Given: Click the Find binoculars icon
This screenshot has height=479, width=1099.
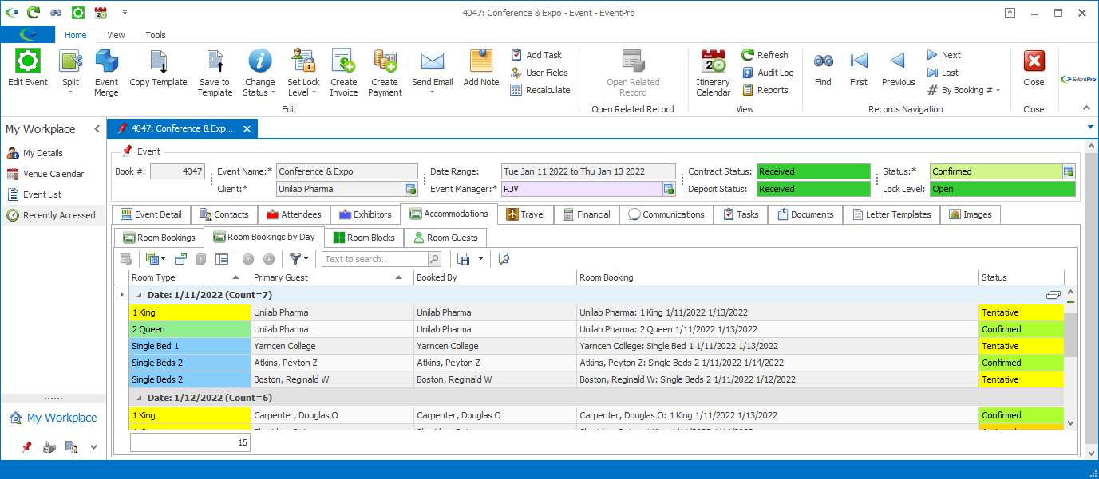Looking at the screenshot, I should point(823,61).
